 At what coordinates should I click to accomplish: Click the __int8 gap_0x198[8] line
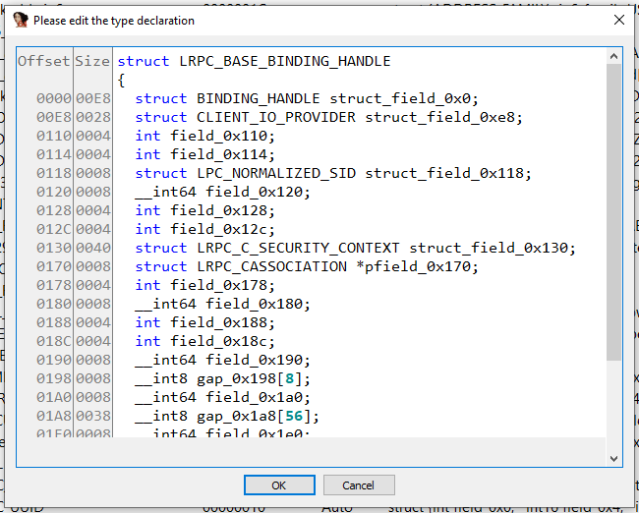[222, 379]
